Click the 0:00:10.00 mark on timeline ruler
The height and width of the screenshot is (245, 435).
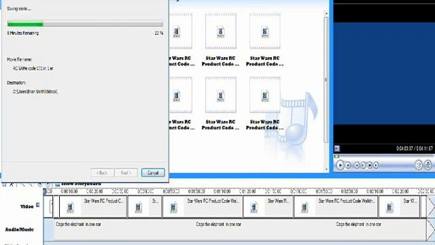click(69, 191)
